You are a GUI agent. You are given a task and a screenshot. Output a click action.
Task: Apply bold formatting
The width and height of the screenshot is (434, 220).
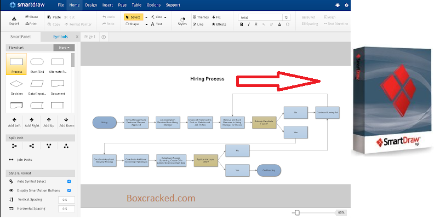(242, 24)
